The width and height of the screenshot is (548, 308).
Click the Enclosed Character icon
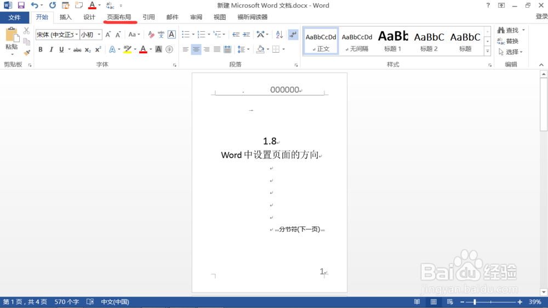click(169, 49)
